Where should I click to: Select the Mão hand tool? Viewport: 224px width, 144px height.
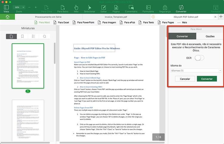coord(76,9)
